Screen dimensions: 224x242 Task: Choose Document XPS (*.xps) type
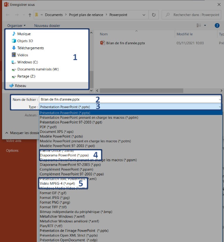click(57, 132)
